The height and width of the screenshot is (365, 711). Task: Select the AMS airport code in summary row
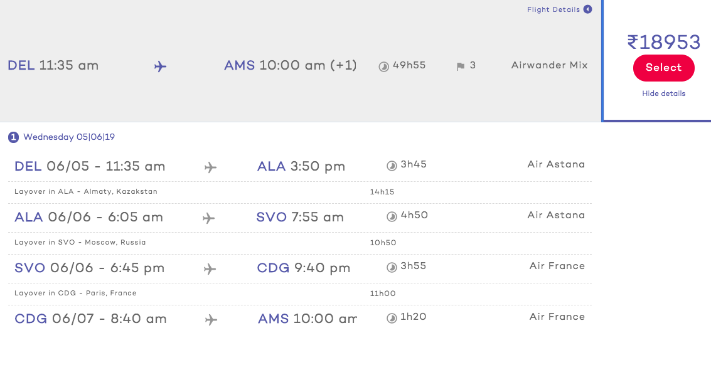click(240, 65)
